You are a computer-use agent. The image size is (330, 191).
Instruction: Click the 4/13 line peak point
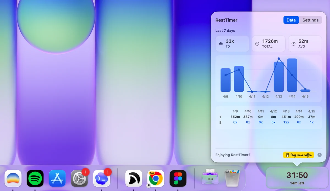[x=279, y=59]
